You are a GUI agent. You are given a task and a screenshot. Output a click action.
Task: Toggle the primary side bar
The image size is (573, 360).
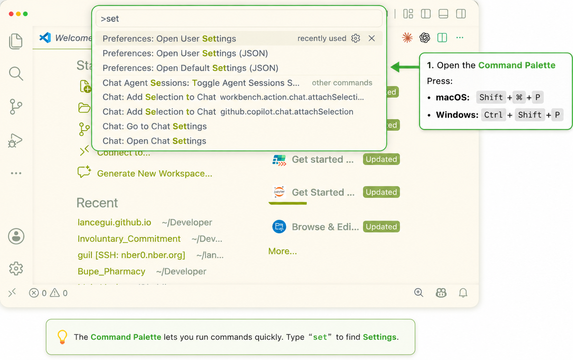click(x=426, y=14)
